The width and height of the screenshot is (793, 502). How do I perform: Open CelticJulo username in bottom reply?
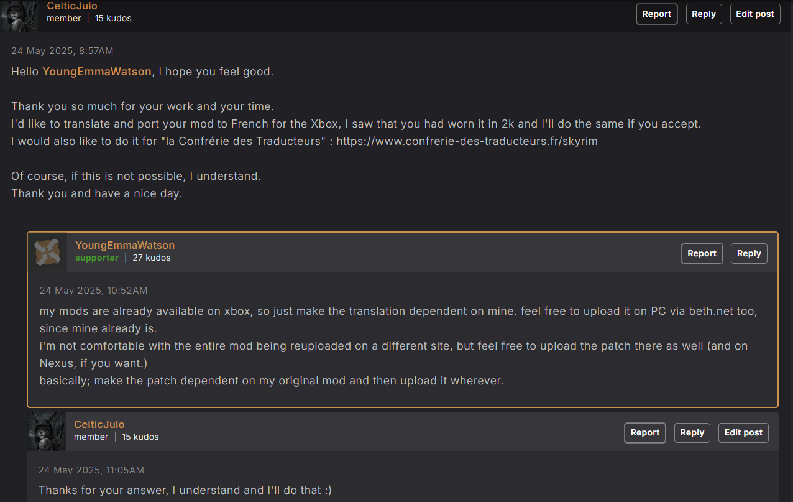(x=99, y=424)
